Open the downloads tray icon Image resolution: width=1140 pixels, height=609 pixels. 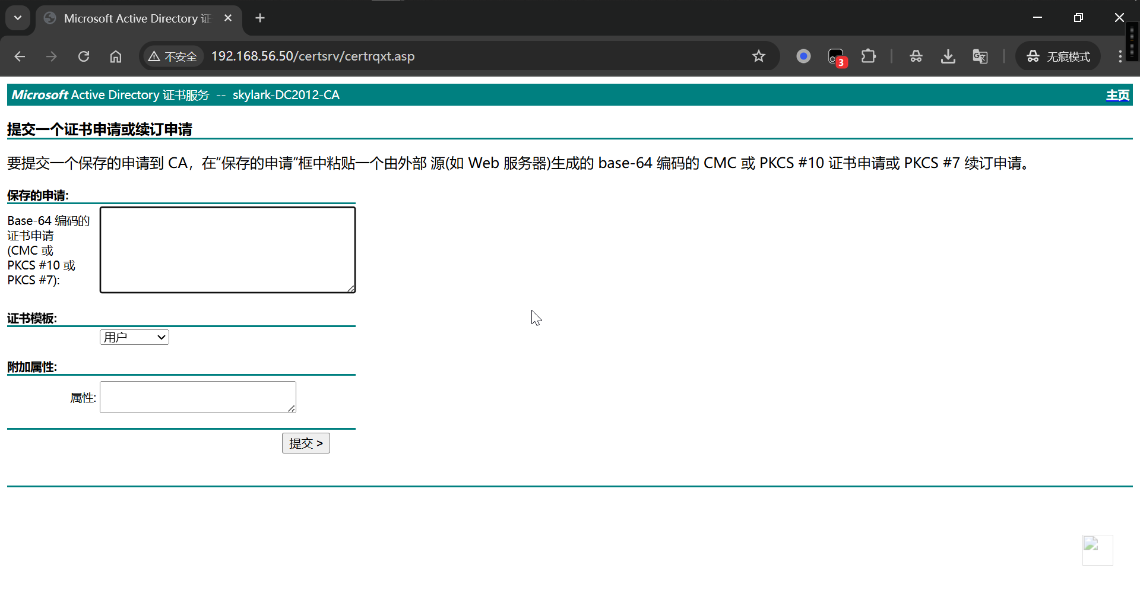pos(948,56)
